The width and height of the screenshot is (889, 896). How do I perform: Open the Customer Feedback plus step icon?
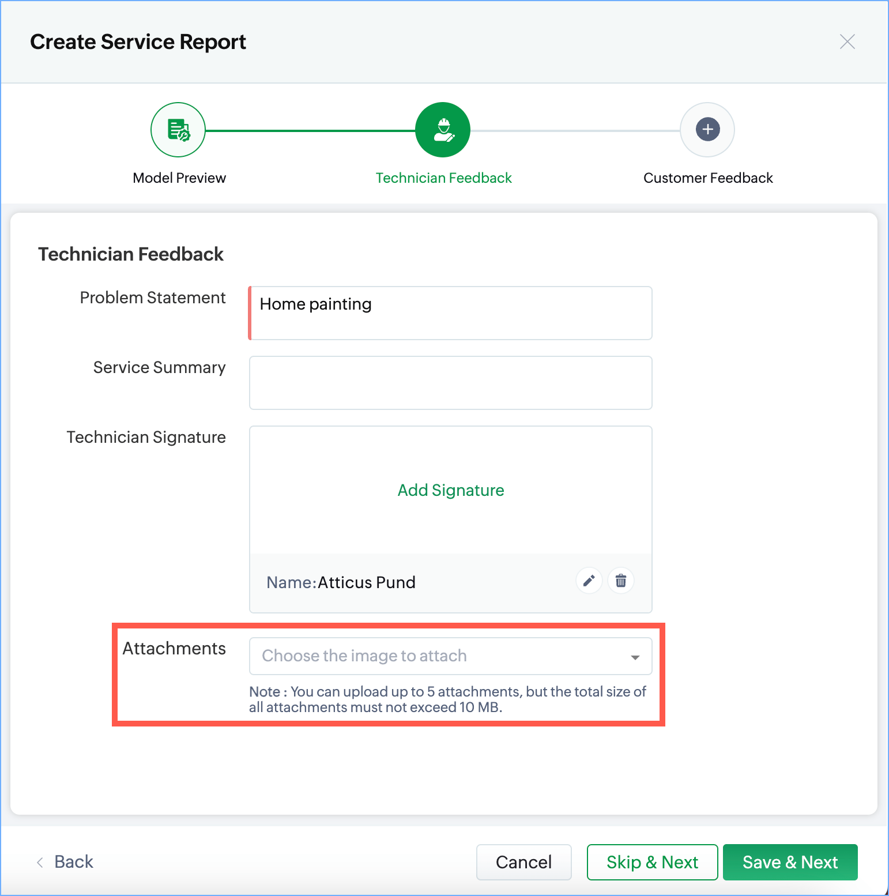point(707,130)
